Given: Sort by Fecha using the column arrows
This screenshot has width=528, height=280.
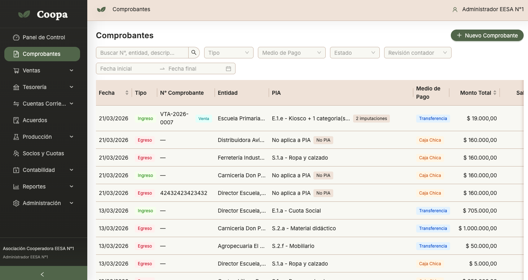Looking at the screenshot, I should 127,93.
